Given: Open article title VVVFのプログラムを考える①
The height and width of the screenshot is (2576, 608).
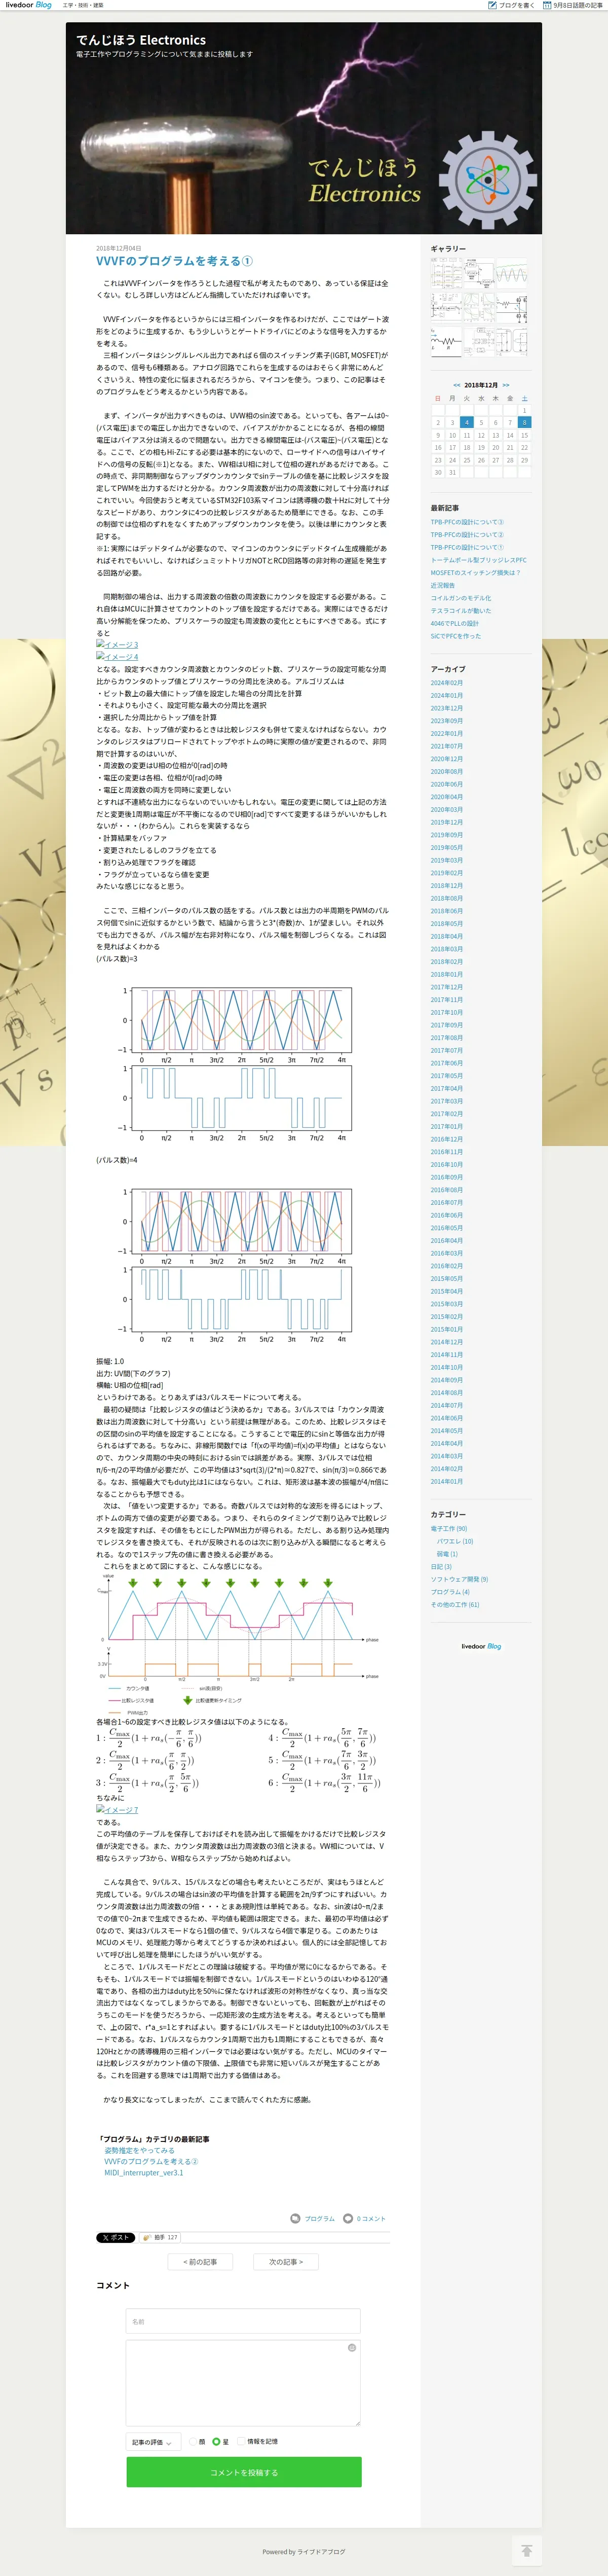Looking at the screenshot, I should [174, 261].
